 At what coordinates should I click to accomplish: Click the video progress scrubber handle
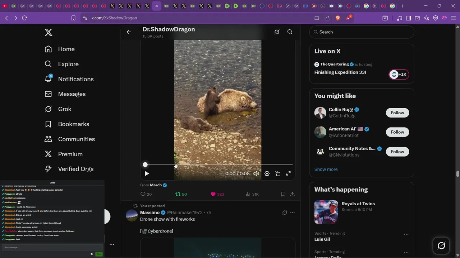[x=145, y=164]
